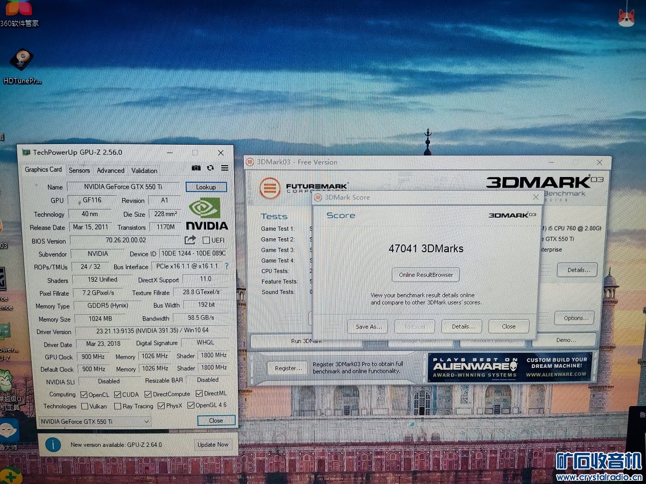This screenshot has width=646, height=484.
Task: Click the cat icon at top right
Action: click(626, 17)
